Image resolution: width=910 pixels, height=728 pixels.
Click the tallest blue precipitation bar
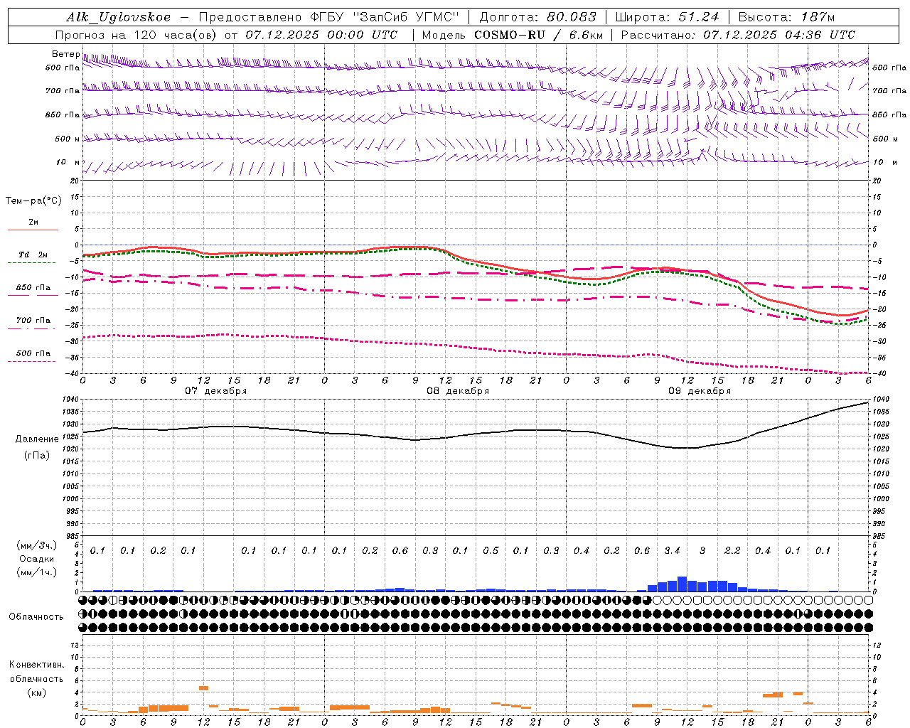pyautogui.click(x=682, y=584)
